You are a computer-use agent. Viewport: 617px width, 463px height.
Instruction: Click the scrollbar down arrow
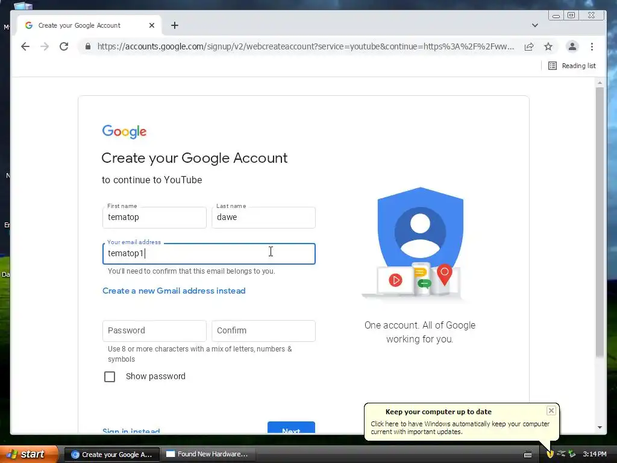(x=600, y=427)
